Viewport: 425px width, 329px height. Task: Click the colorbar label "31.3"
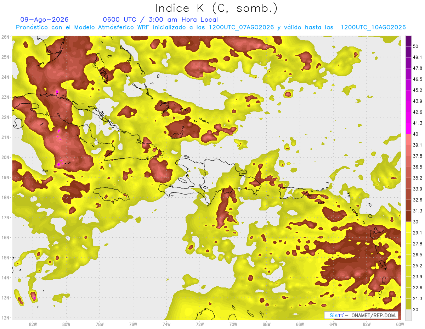click(x=418, y=211)
